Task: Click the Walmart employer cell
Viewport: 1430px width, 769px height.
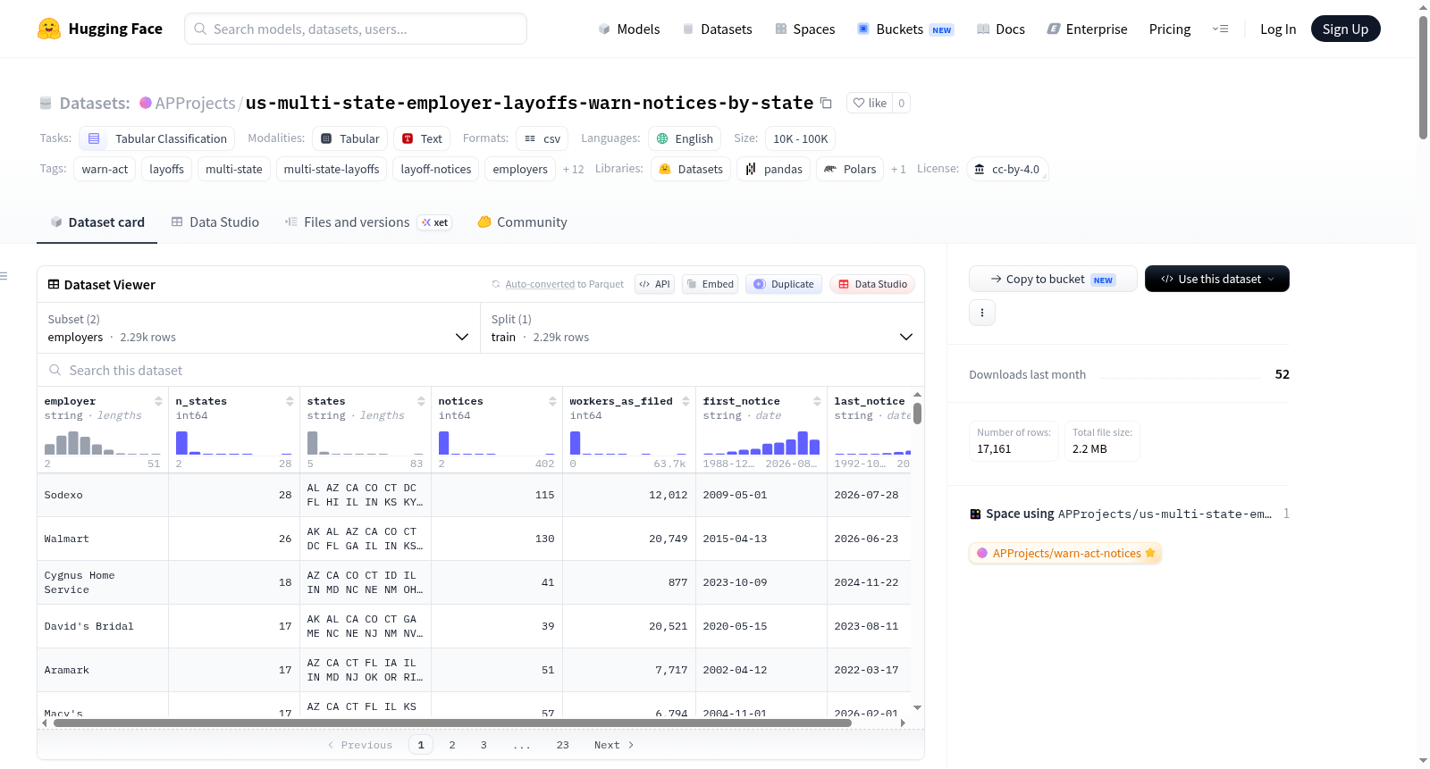Action: pos(103,539)
